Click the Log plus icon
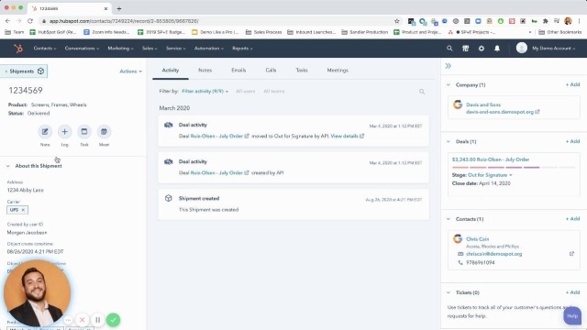587x330 pixels. click(x=65, y=132)
